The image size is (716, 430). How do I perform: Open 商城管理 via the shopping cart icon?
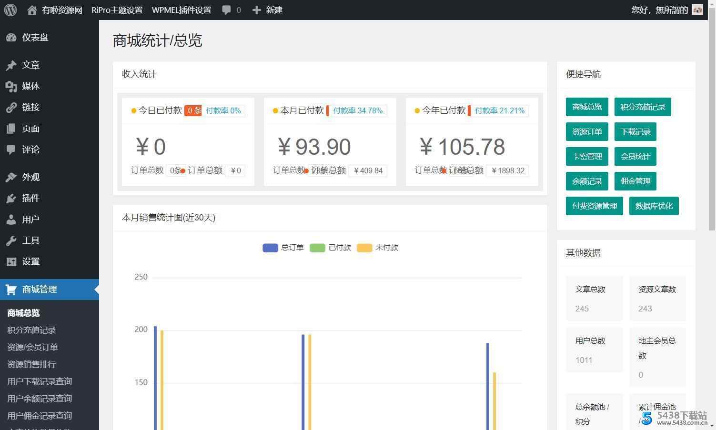10,289
